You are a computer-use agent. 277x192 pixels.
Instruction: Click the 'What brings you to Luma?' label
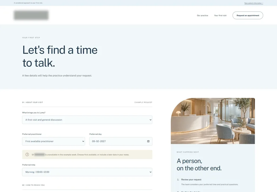point(34,113)
